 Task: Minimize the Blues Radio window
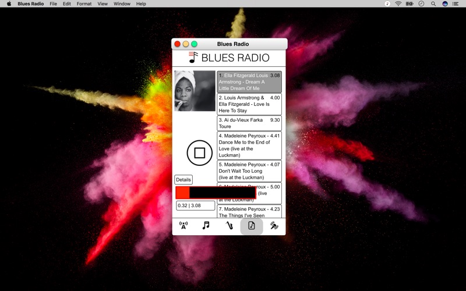tap(186, 44)
